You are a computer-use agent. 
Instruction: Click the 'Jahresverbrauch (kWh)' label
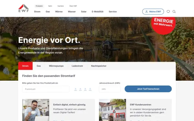[110, 83]
